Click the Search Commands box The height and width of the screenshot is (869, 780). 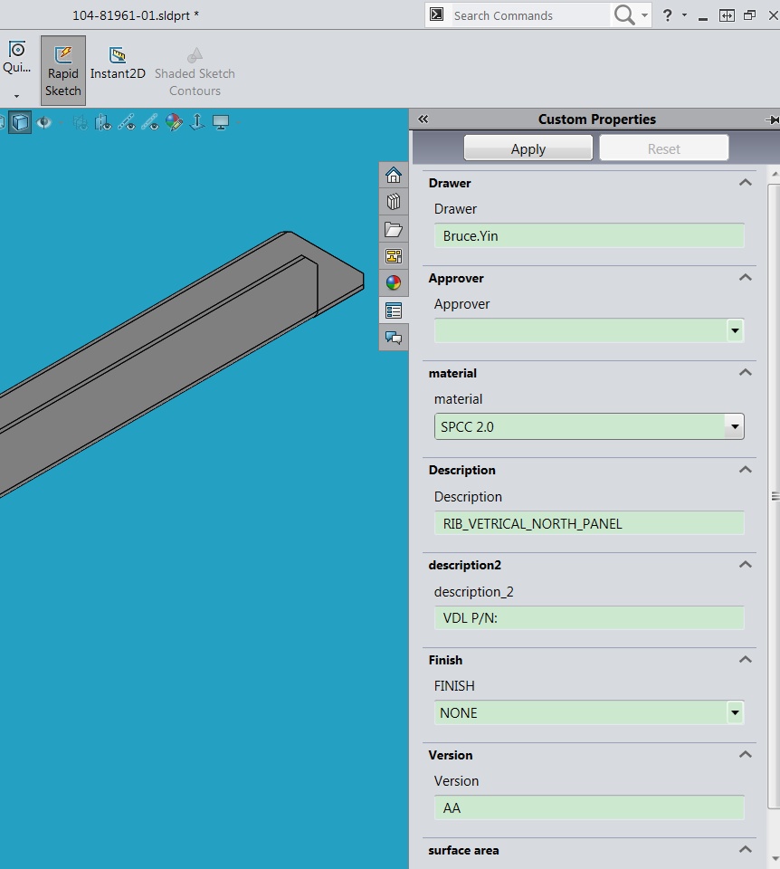(529, 15)
